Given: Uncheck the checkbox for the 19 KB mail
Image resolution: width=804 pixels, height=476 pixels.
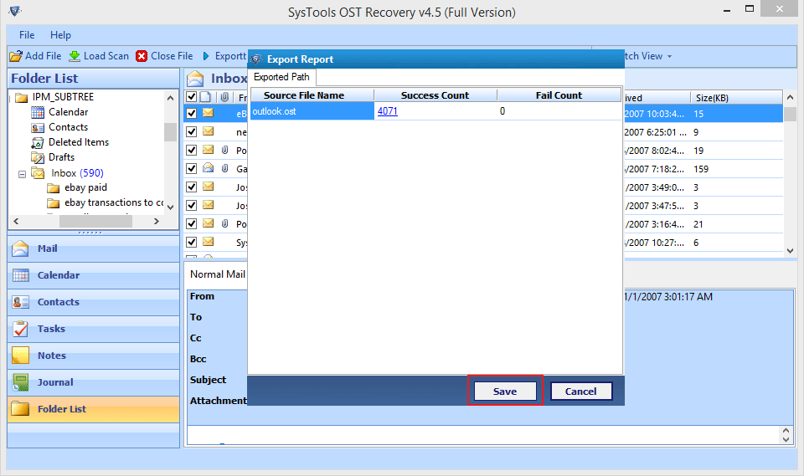Looking at the screenshot, I should 191,150.
